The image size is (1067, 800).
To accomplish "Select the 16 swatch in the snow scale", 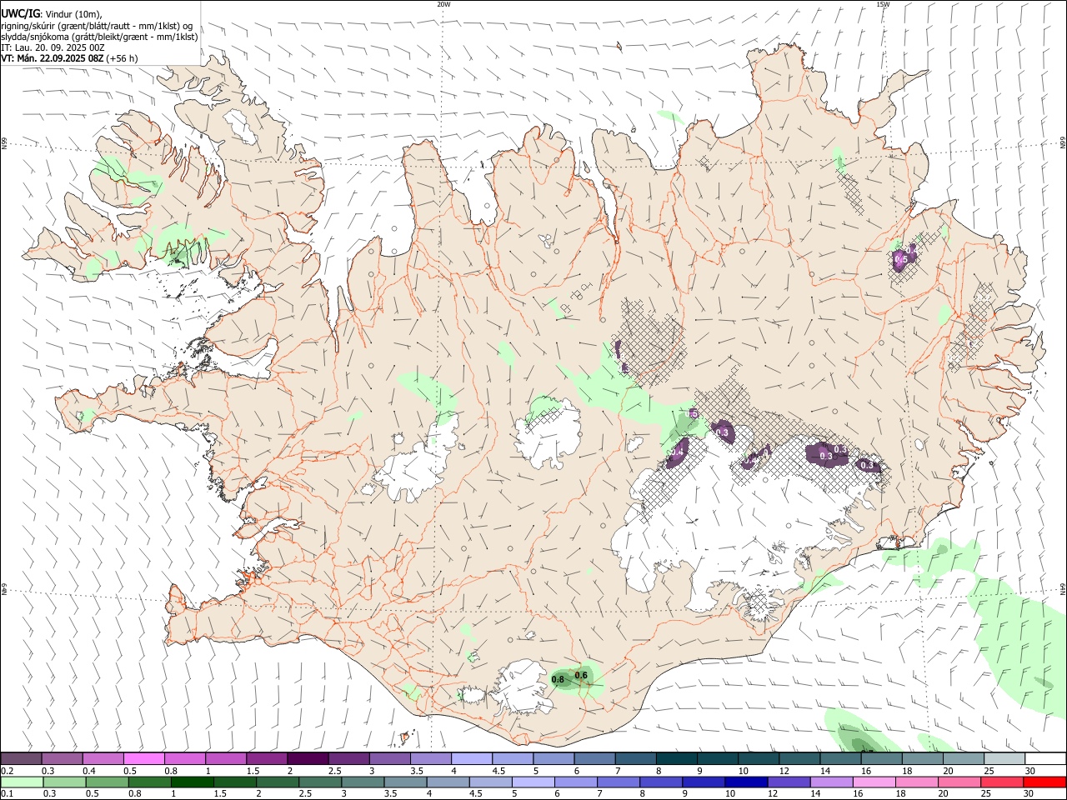I will 881,758.
